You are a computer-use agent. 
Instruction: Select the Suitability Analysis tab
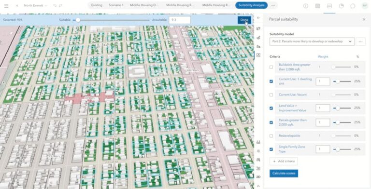(251, 5)
